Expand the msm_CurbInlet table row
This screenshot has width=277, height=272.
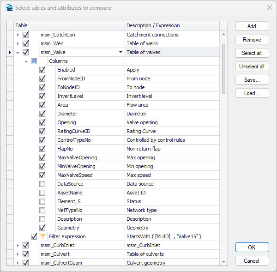pyautogui.click(x=18, y=245)
